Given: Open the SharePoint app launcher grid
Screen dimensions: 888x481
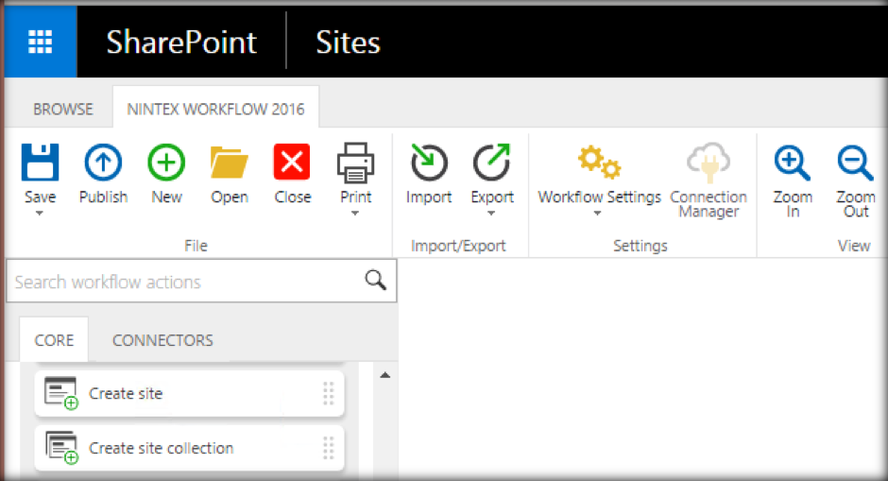Looking at the screenshot, I should [40, 43].
